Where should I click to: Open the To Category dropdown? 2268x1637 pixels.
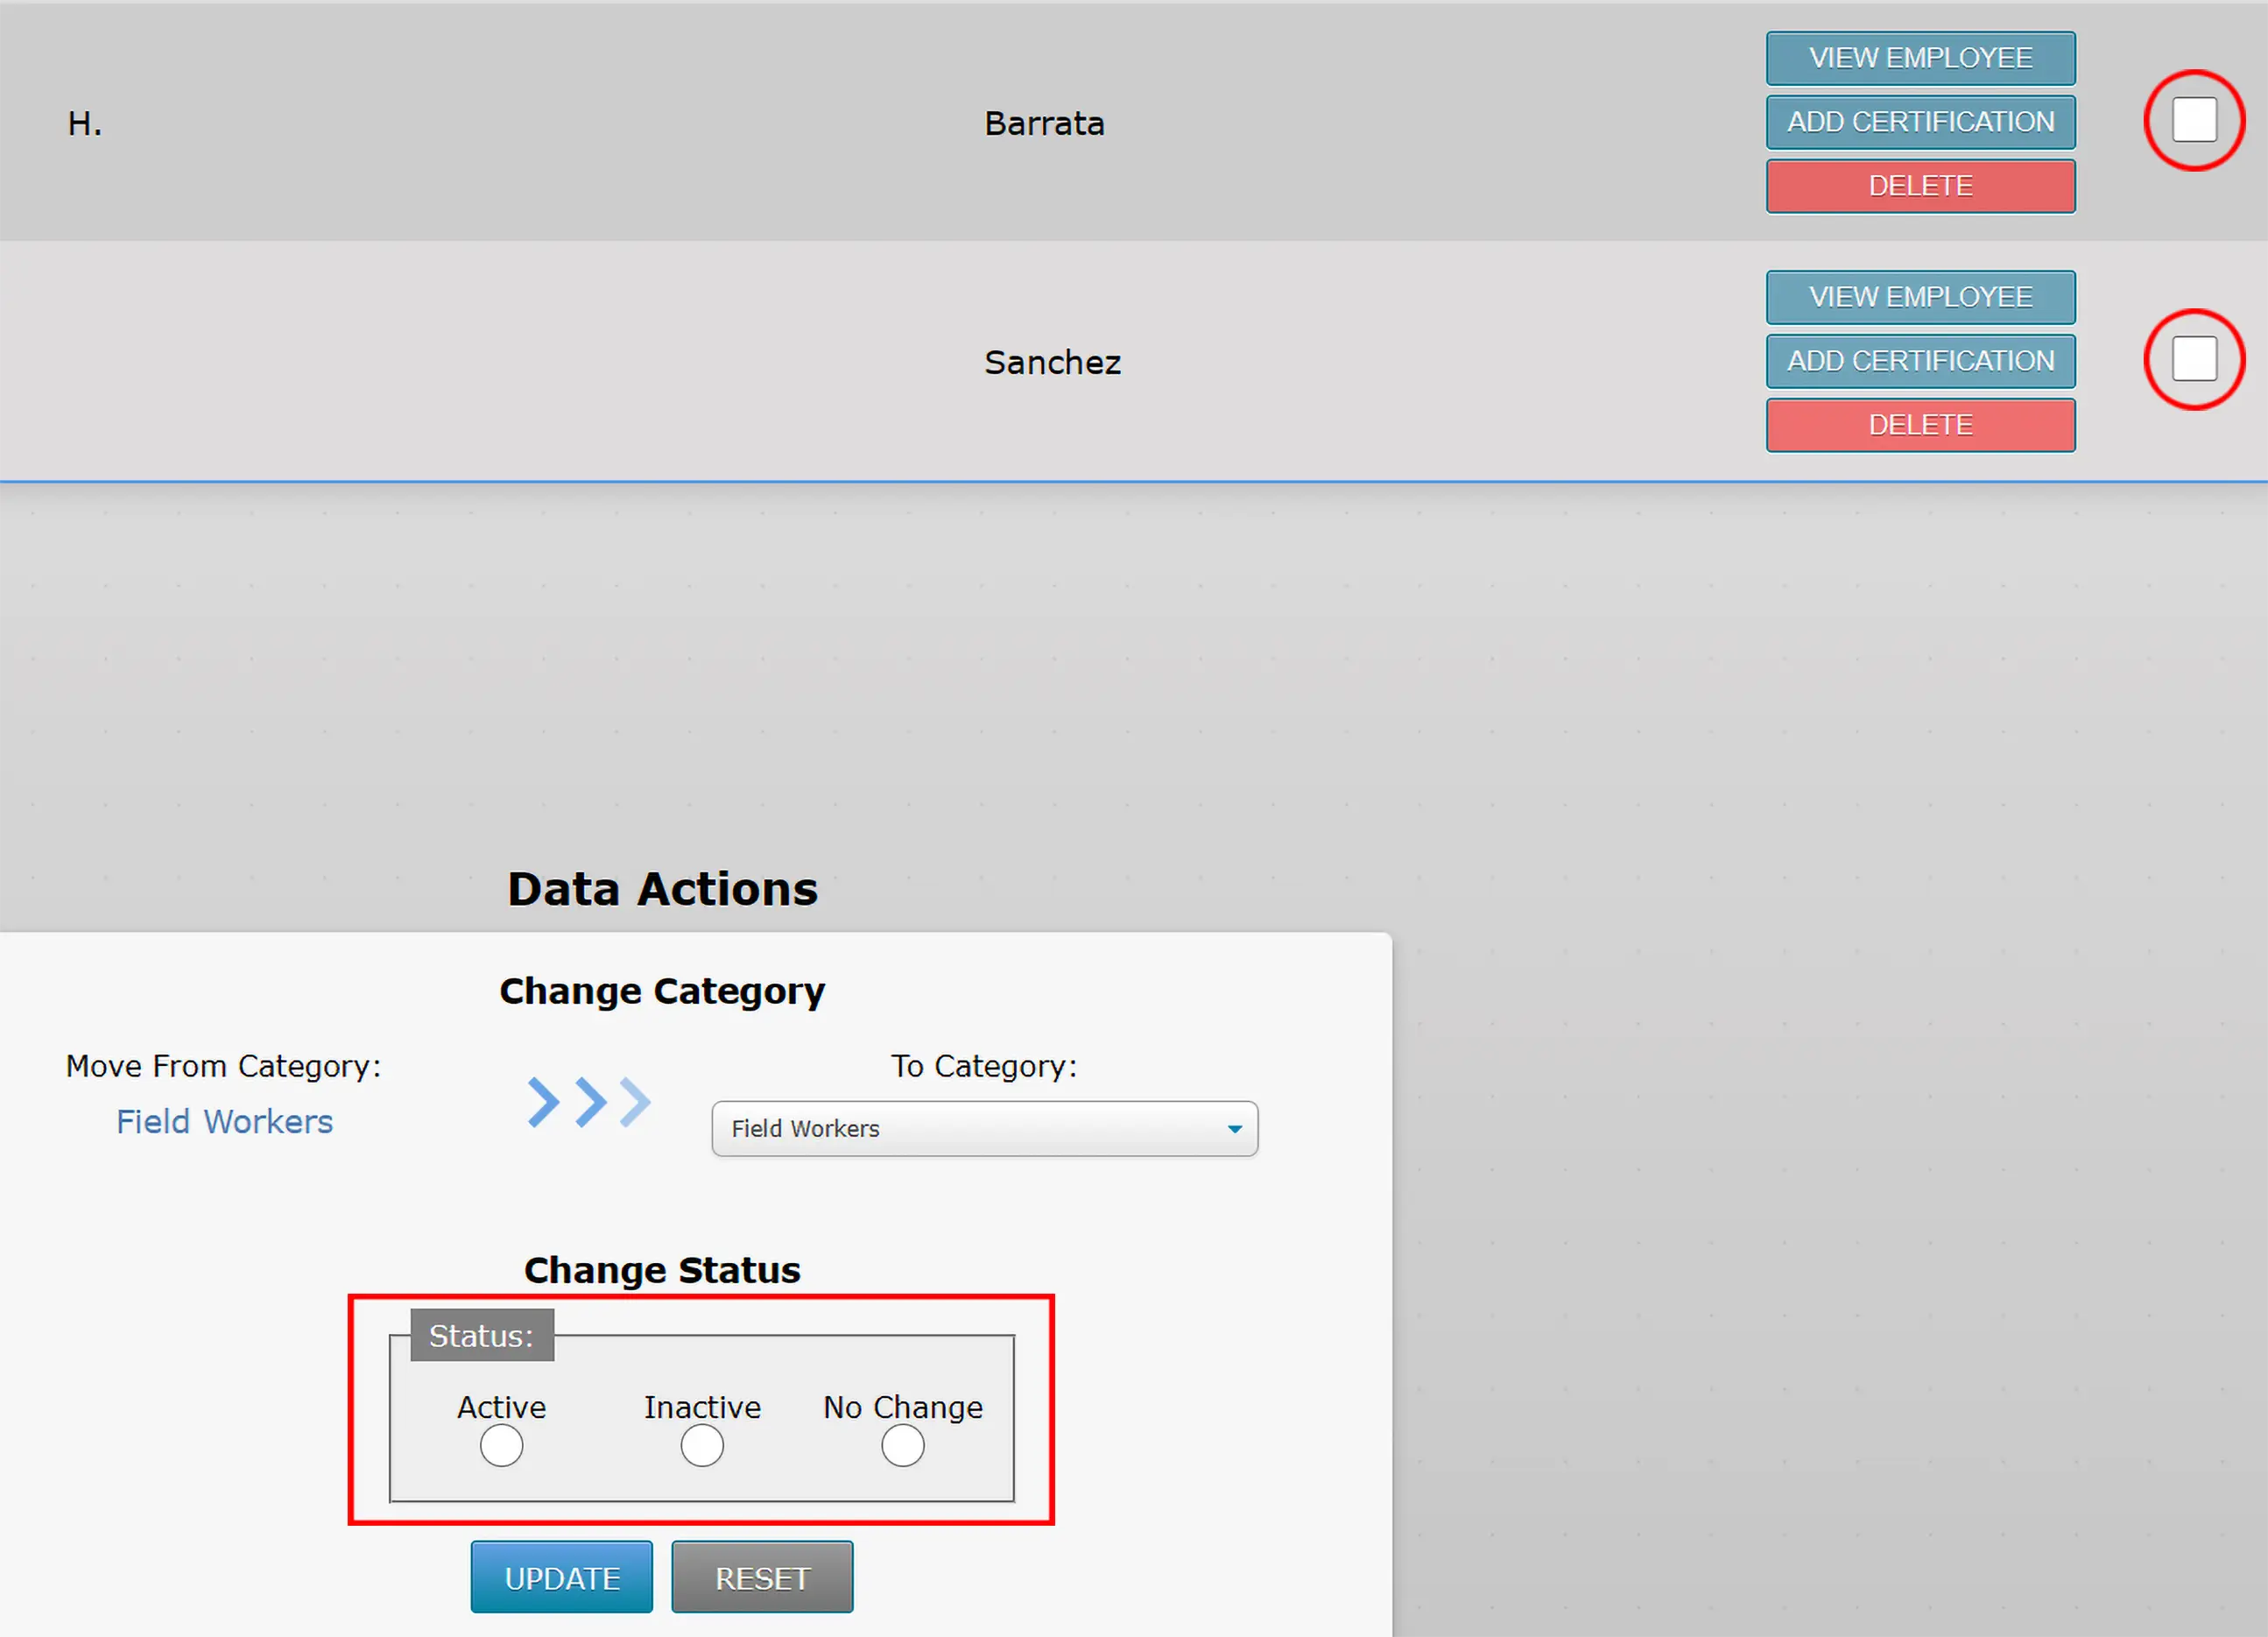pyautogui.click(x=984, y=1129)
